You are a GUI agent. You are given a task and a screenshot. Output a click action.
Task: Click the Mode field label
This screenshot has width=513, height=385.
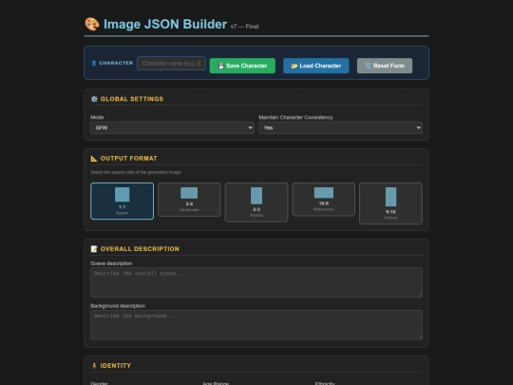click(x=97, y=117)
